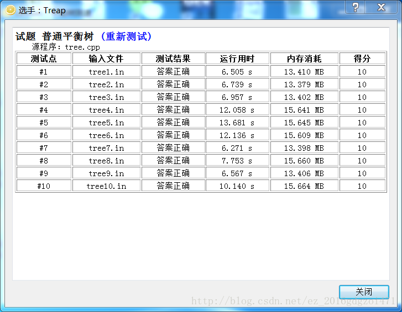Click the score 10 in row #1
The height and width of the screenshot is (312, 402).
[x=362, y=71]
